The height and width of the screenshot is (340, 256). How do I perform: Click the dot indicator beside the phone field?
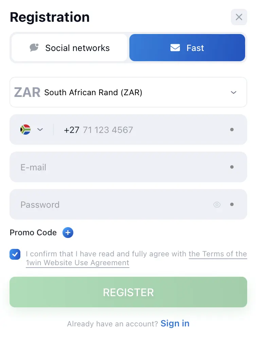[232, 130]
